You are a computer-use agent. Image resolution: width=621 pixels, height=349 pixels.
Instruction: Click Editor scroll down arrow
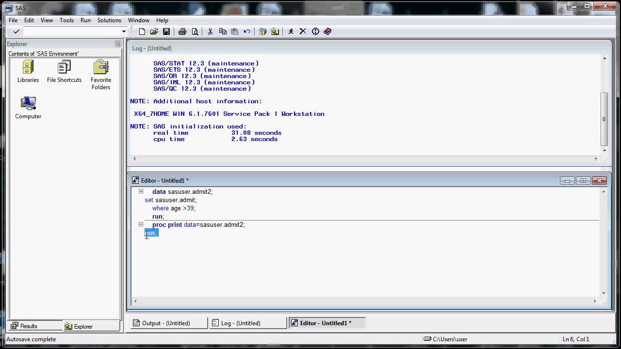point(604,293)
